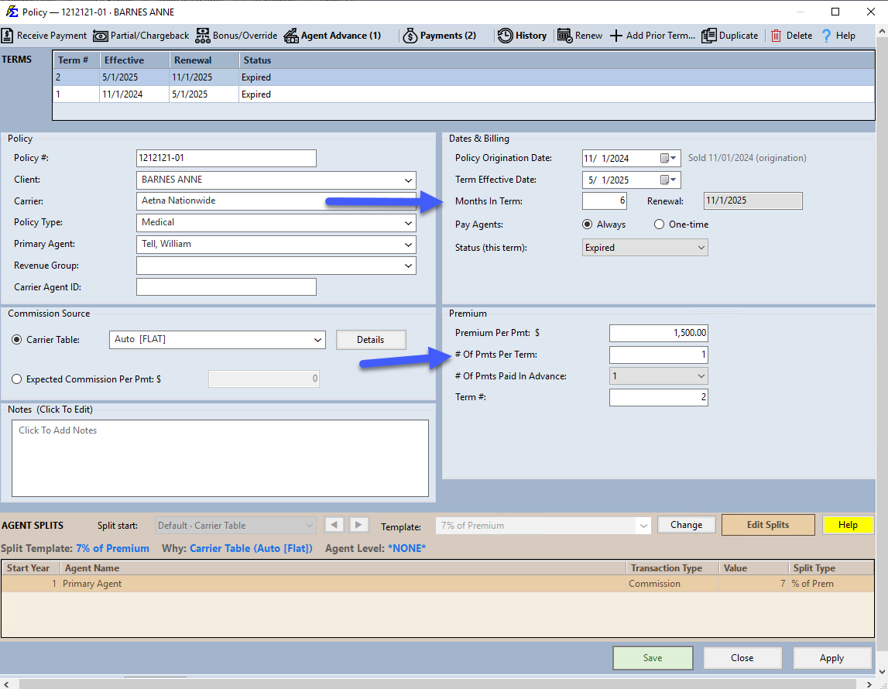Click the Term # column header
This screenshot has height=689, width=888.
point(77,60)
